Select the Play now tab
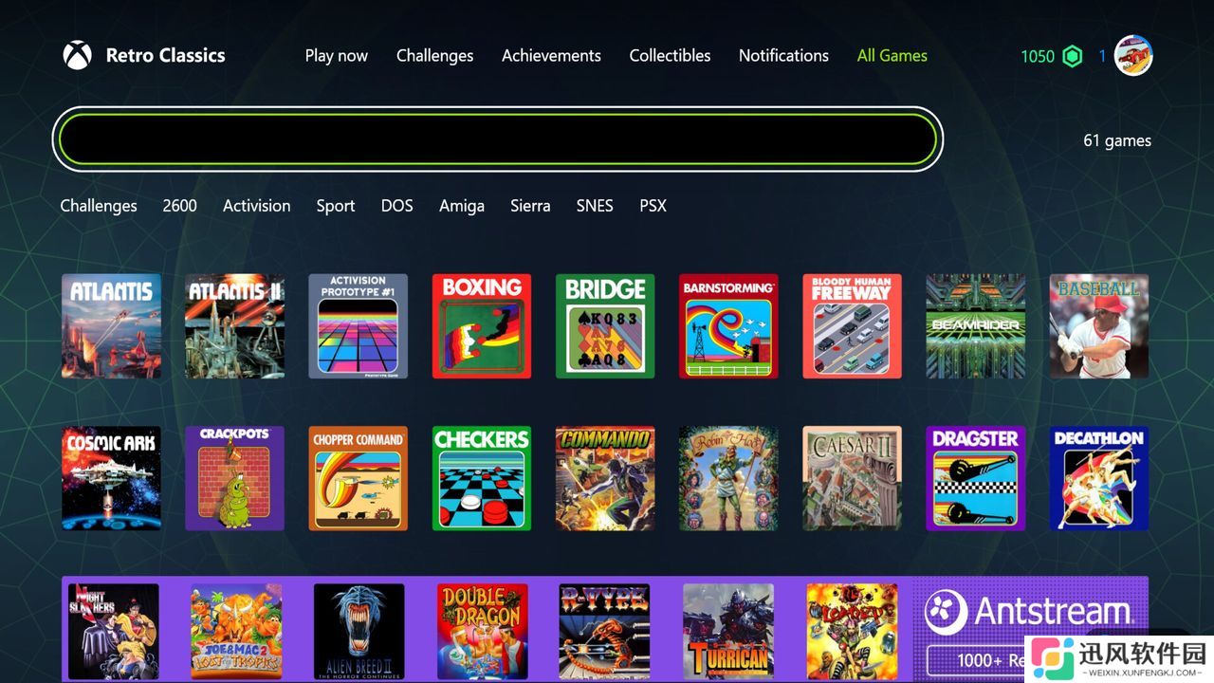 337,56
